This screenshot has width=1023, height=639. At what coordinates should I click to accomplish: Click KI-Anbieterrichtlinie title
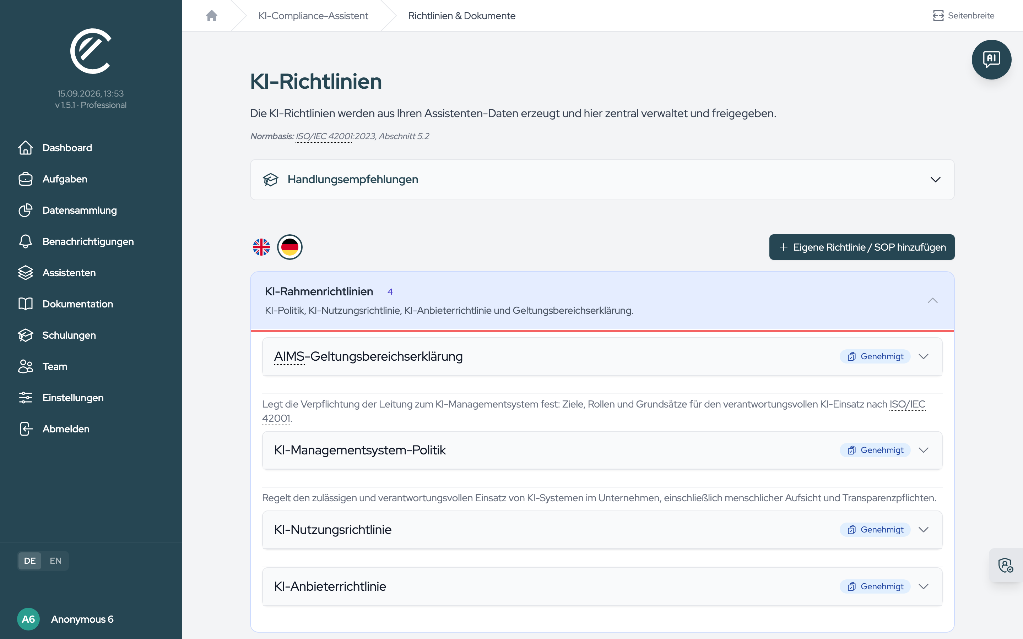pyautogui.click(x=330, y=586)
